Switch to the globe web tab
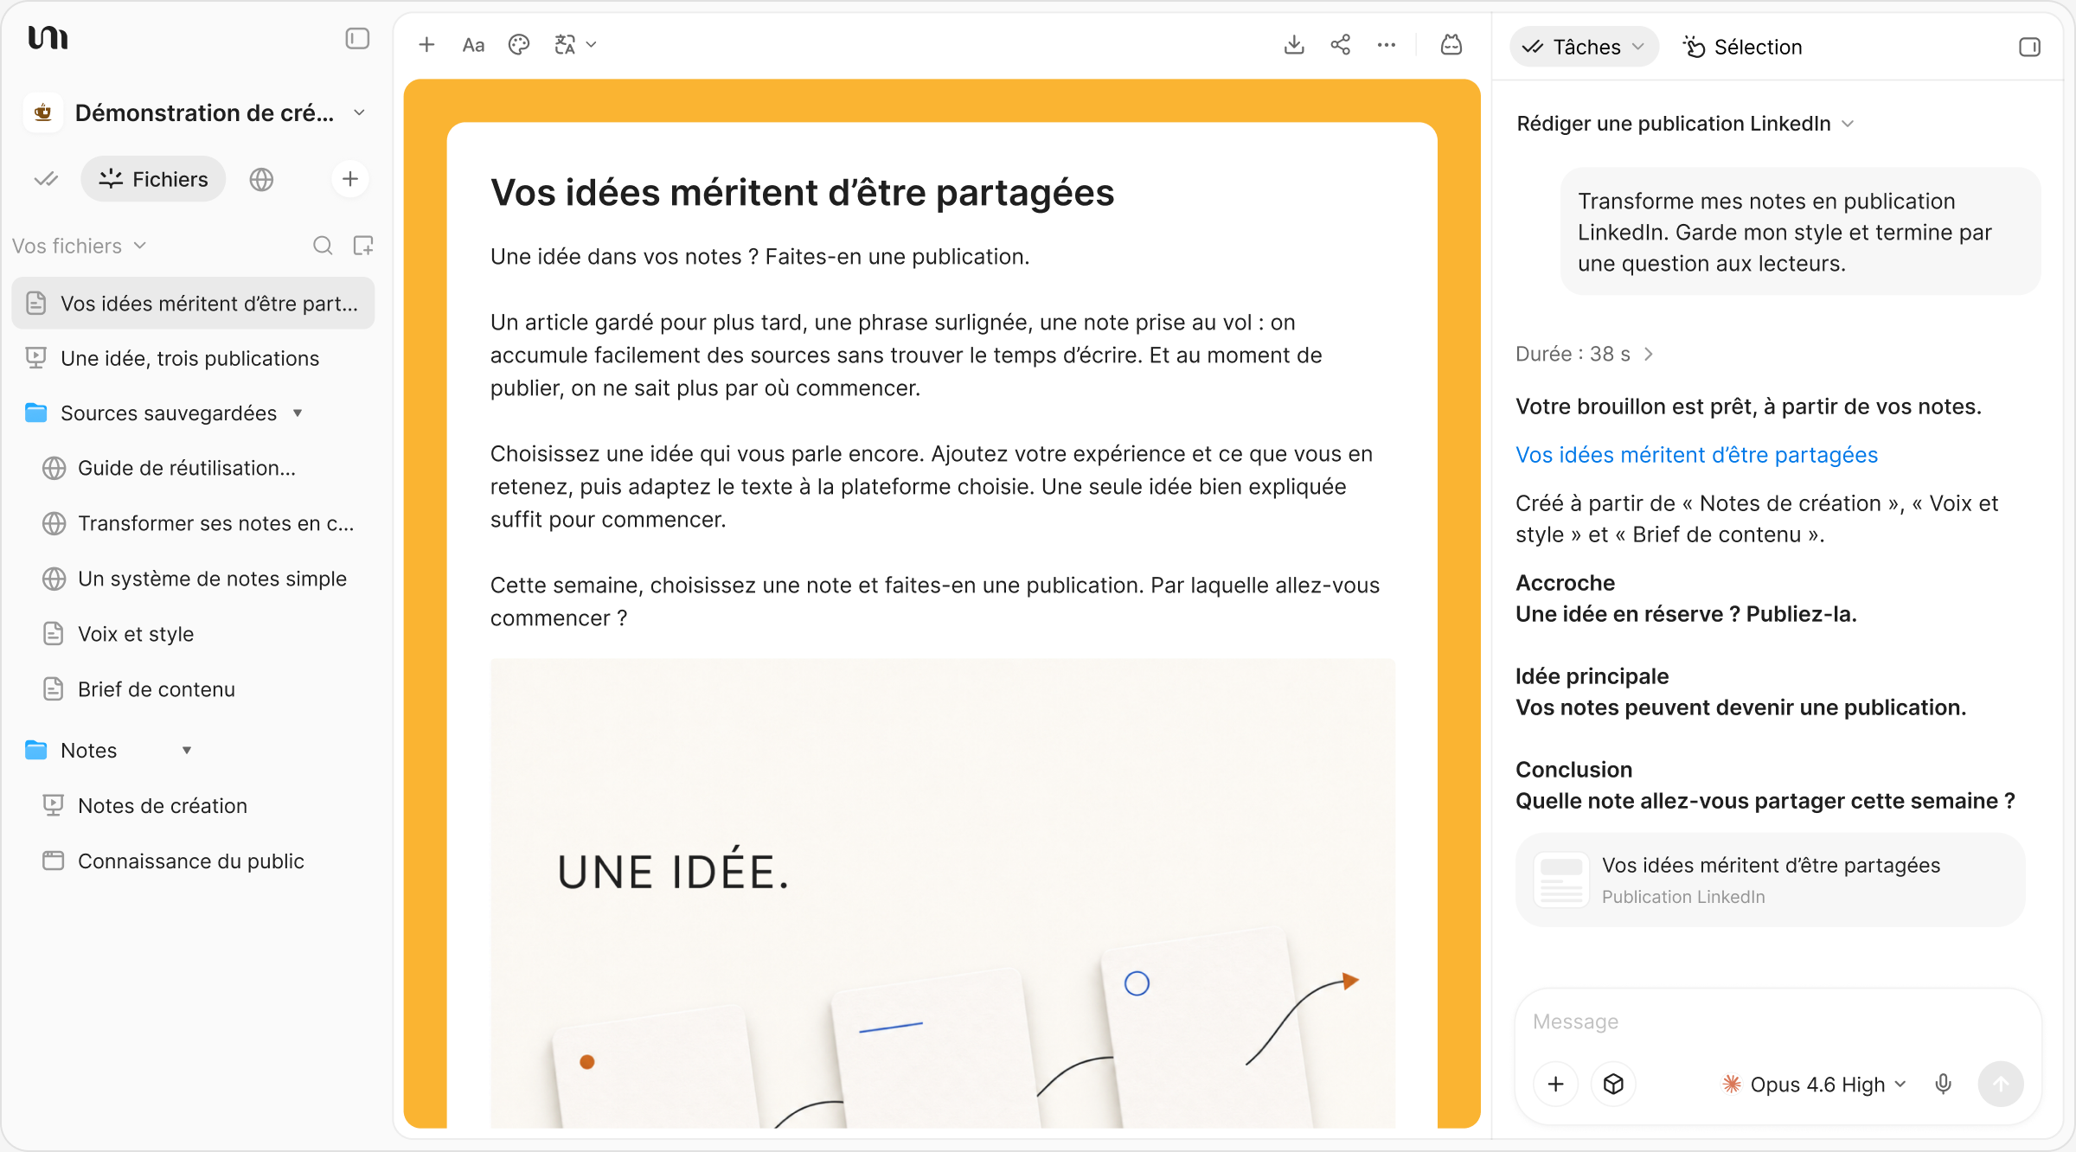The height and width of the screenshot is (1152, 2076). 261,179
